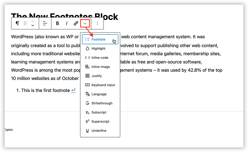Apply Justify from the format menu
Viewport: 248px width, 152px height.
point(97,76)
